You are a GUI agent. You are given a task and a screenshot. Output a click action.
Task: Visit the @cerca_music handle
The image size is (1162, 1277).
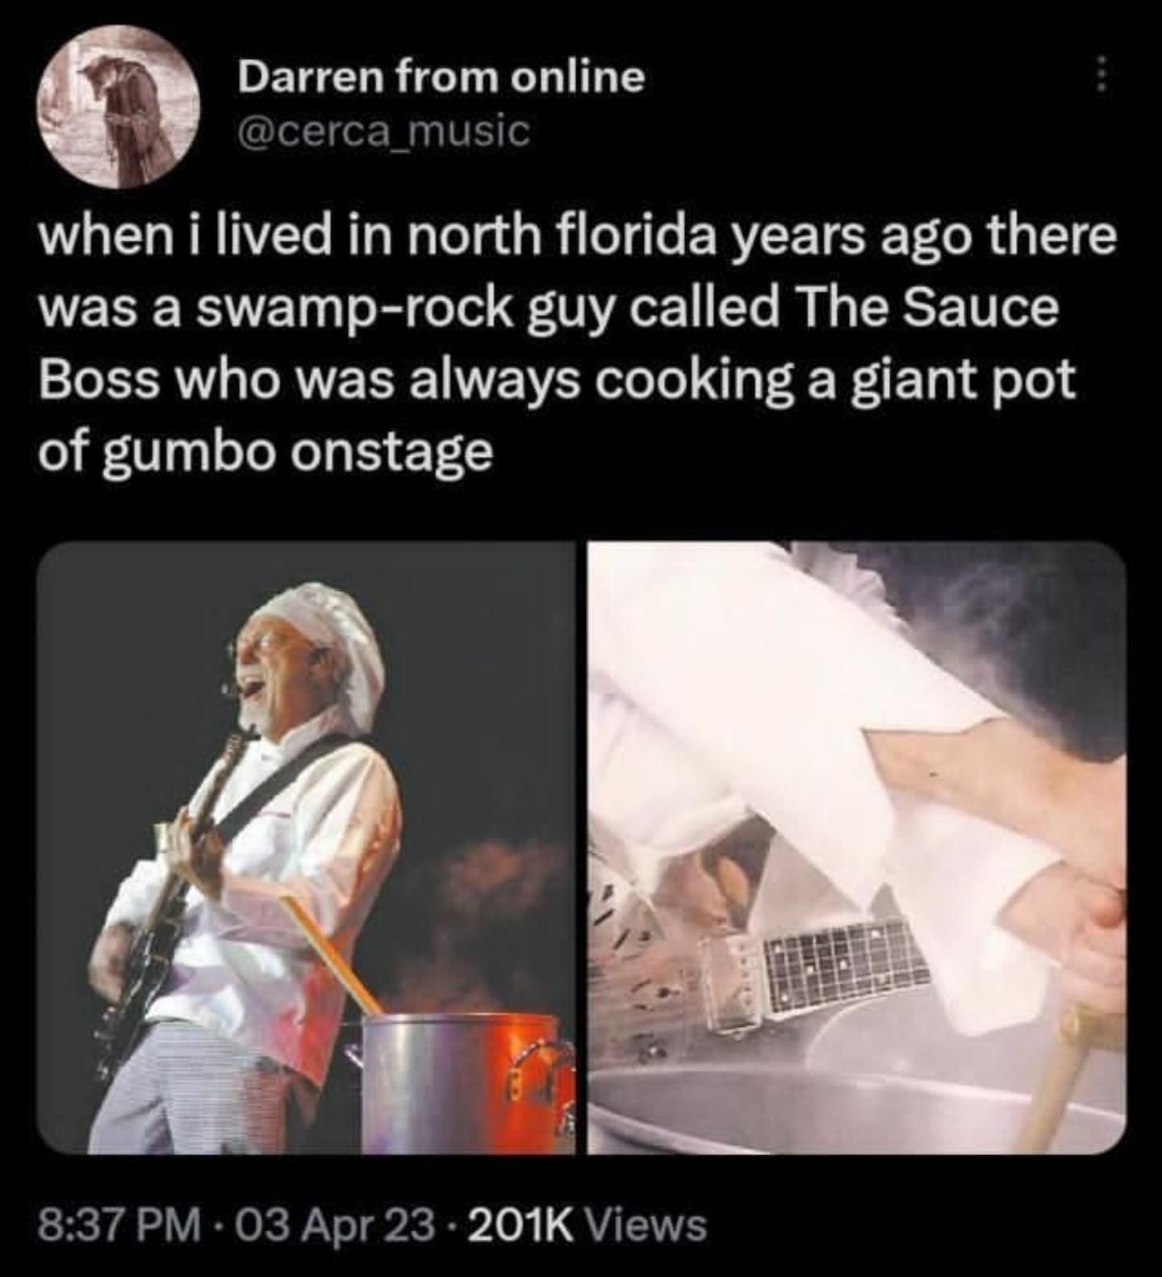382,132
